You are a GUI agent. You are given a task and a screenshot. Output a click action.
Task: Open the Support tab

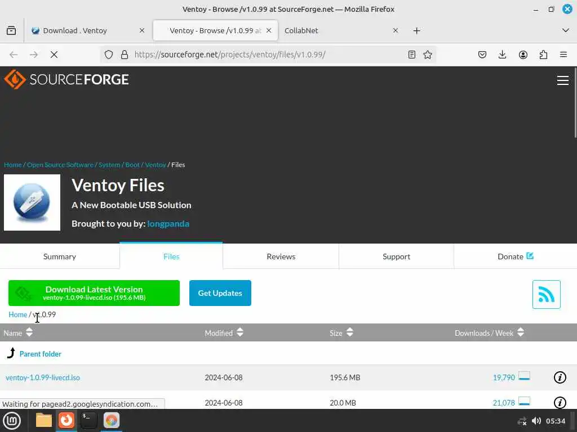click(x=396, y=256)
